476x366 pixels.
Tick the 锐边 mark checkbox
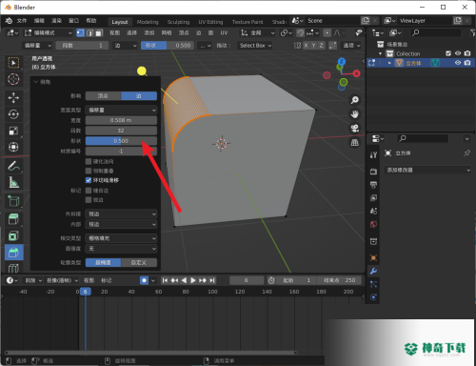(89, 200)
